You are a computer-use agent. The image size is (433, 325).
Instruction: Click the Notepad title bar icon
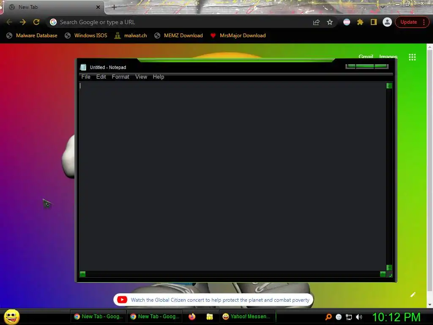[x=83, y=67]
